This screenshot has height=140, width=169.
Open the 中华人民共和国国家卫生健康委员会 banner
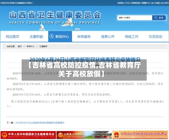click(28, 135)
